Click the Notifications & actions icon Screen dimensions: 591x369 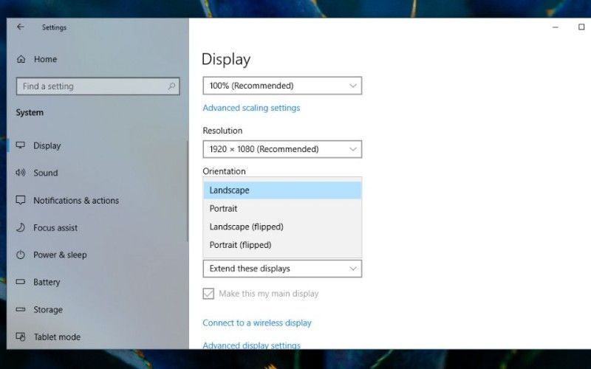coord(20,201)
